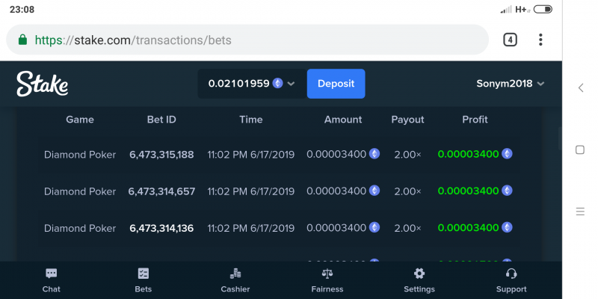Click the Payout column header
The width and height of the screenshot is (598, 299).
pos(407,120)
